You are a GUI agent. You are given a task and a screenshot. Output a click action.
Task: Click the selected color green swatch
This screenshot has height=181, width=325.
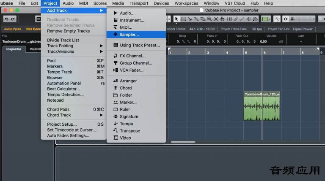[x=265, y=19]
